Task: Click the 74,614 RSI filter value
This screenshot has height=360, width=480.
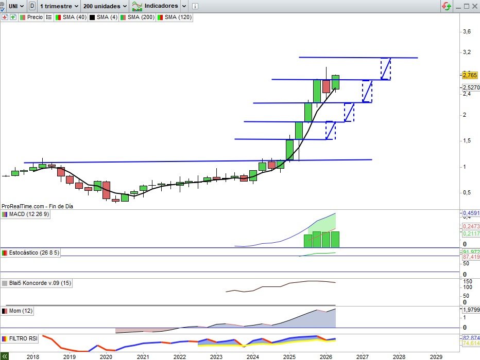Action: (x=471, y=344)
